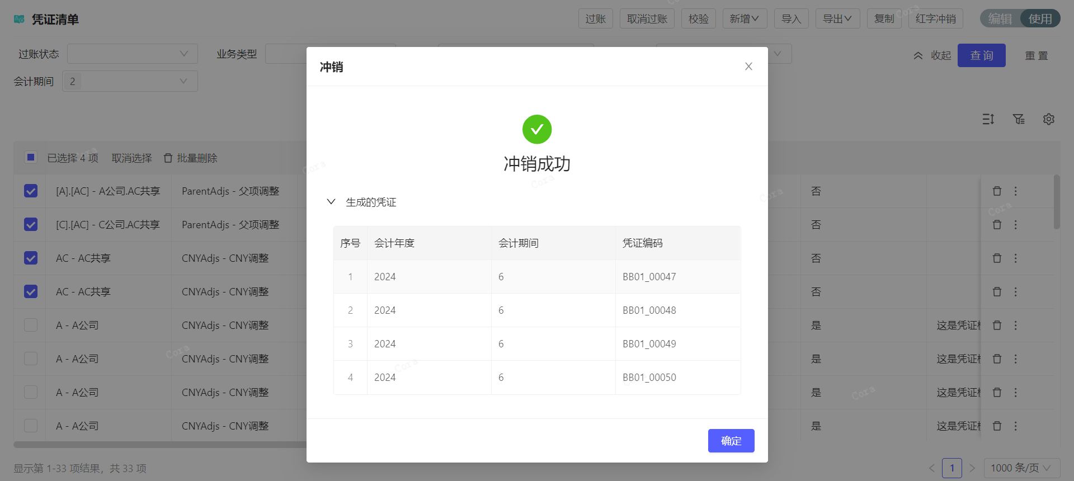
Task: Open table settings gear icon
Action: point(1048,119)
